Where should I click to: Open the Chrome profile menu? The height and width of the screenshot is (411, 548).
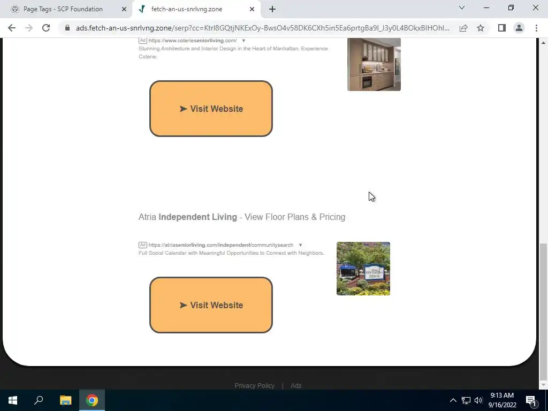pos(519,28)
